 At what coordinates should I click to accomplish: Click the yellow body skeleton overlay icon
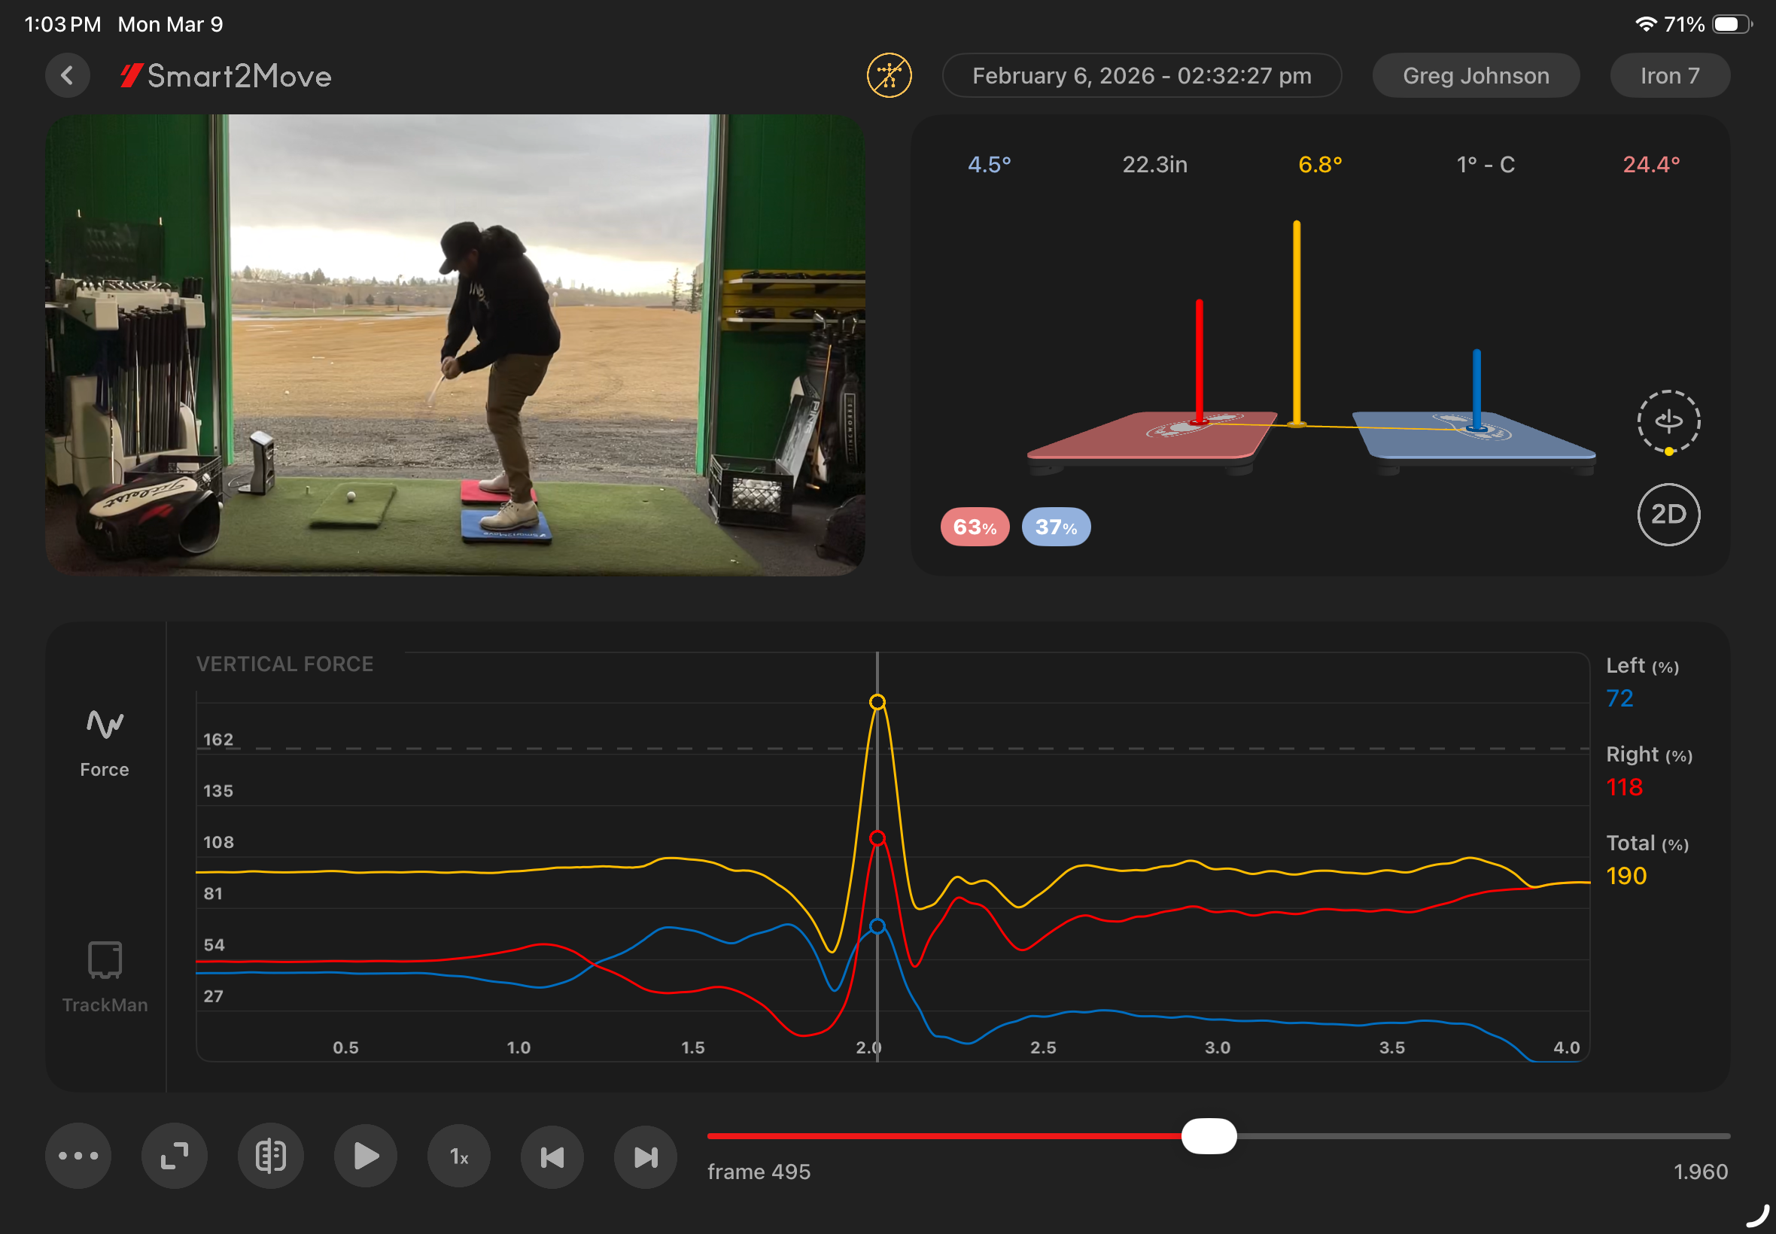889,76
